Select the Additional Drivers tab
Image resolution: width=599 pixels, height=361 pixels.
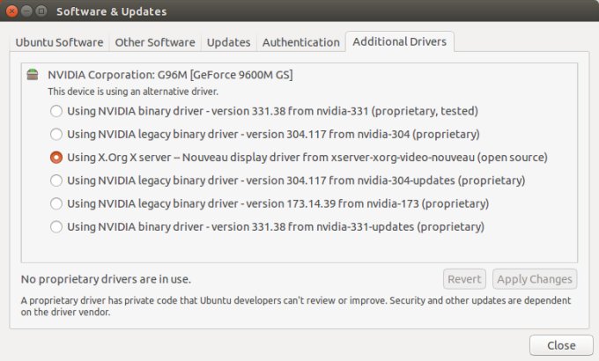(x=400, y=41)
